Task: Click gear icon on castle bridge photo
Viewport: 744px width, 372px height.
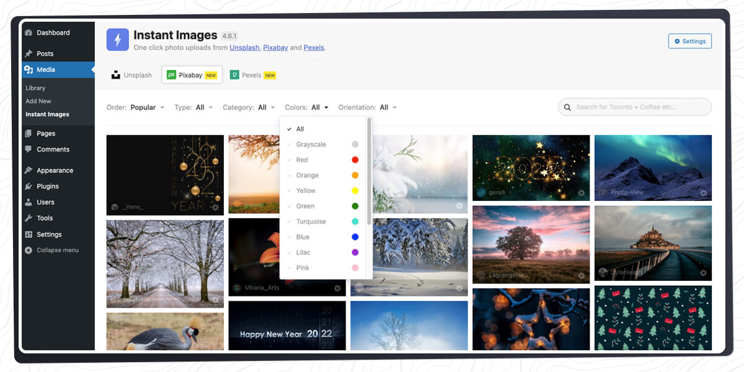Action: pos(703,272)
